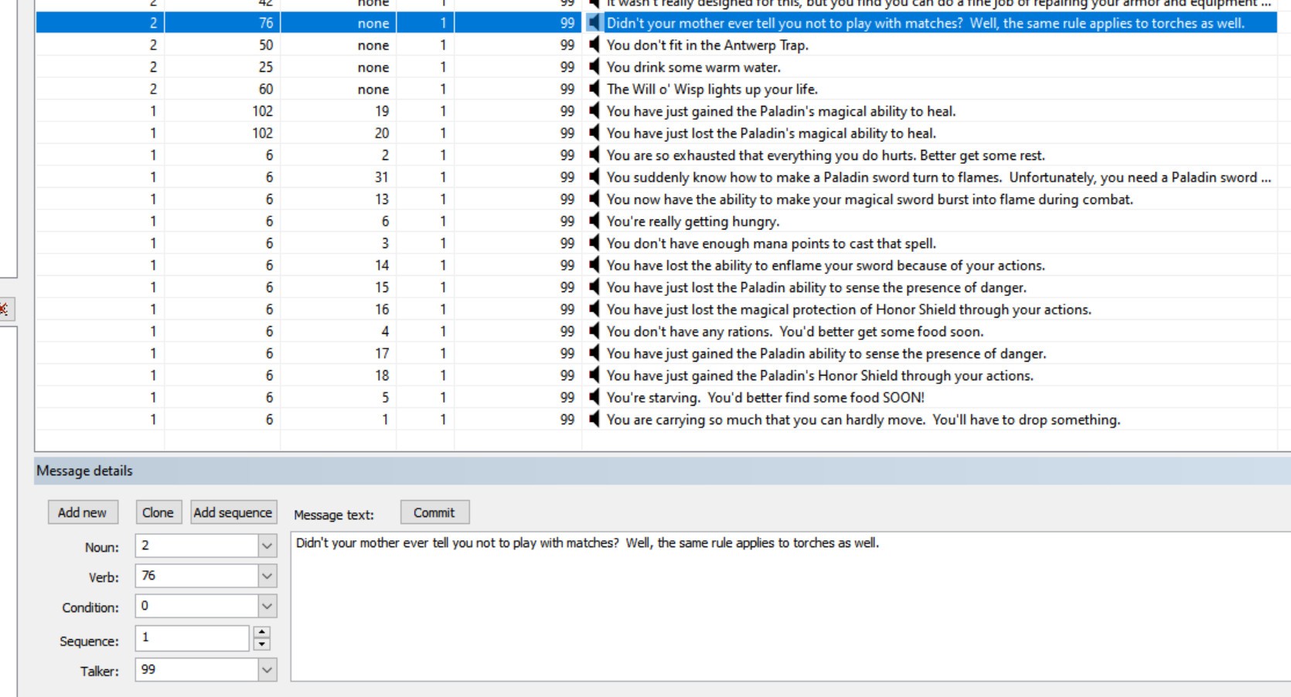The width and height of the screenshot is (1291, 697).
Task: Click speaker icon on selected 'Didn't your mother' row
Action: click(594, 23)
